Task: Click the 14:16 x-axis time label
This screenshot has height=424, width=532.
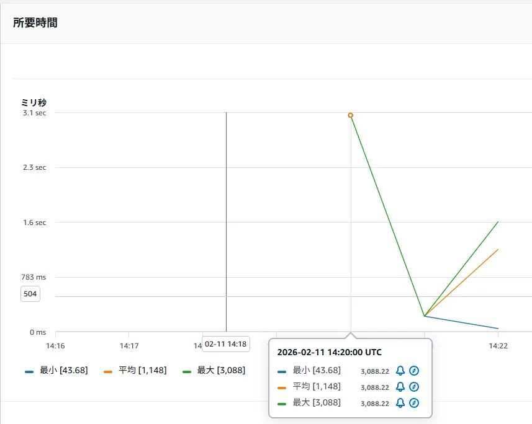Action: (x=55, y=346)
